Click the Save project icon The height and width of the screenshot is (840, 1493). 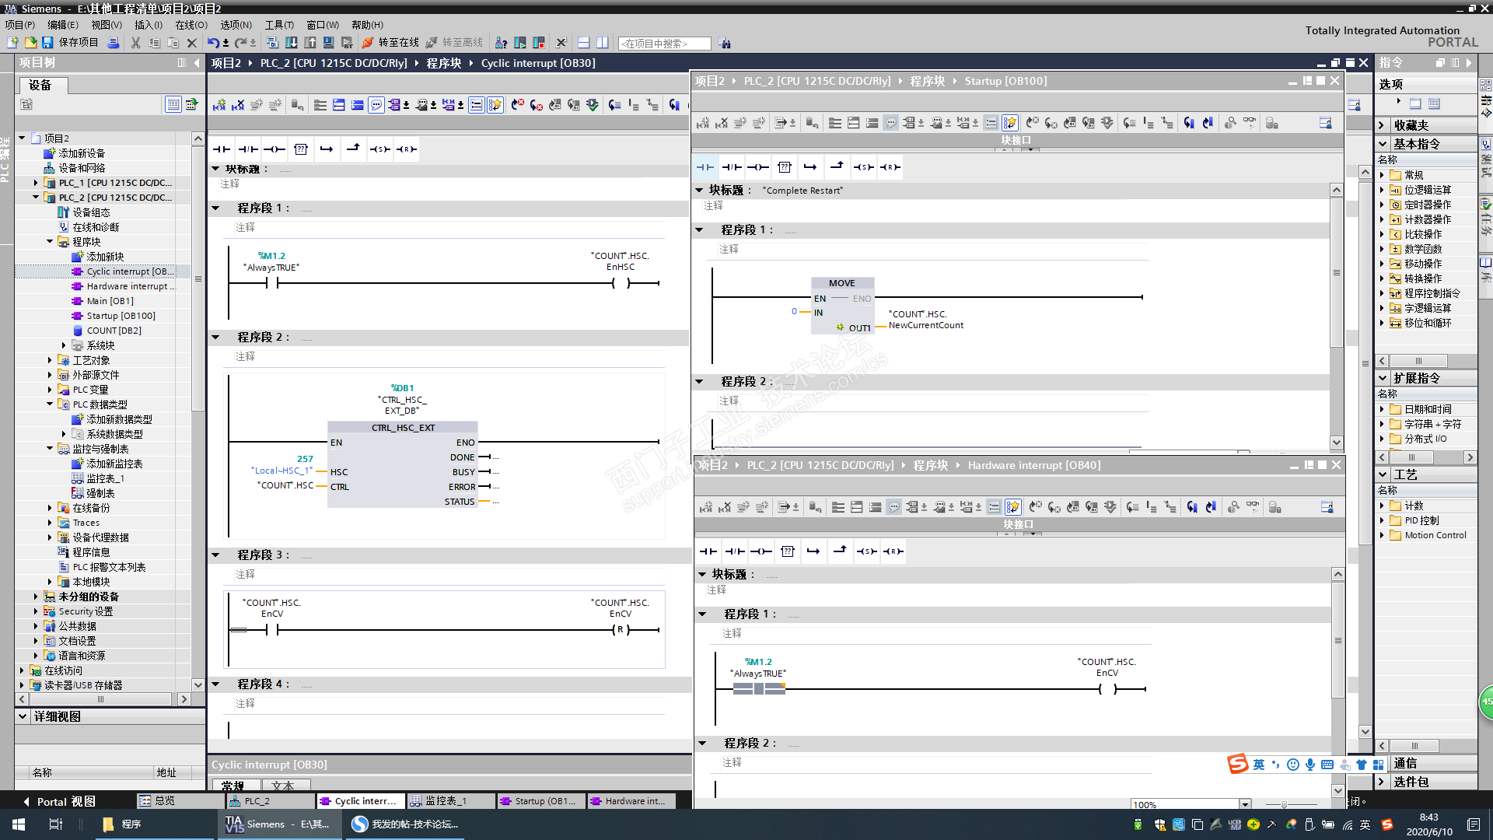(x=47, y=43)
